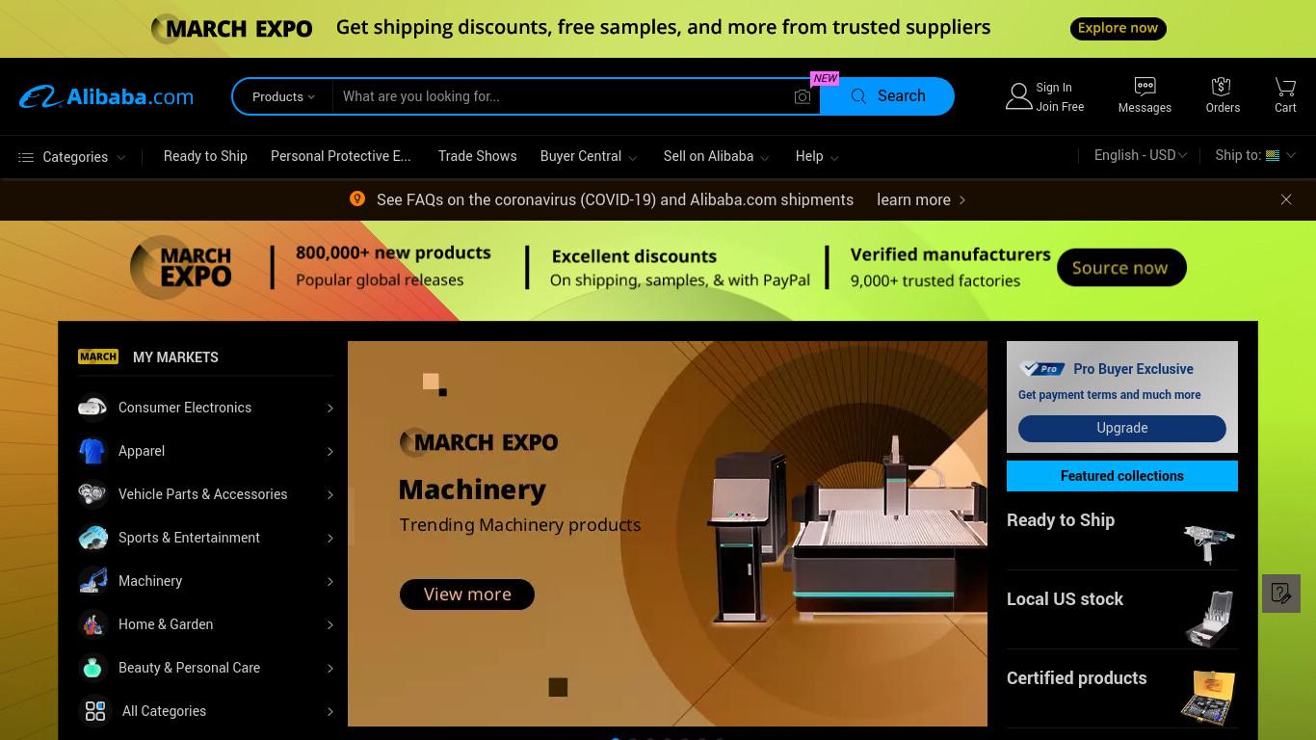1316x740 pixels.
Task: Expand the Consumer Electronics chevron arrow
Action: [329, 409]
